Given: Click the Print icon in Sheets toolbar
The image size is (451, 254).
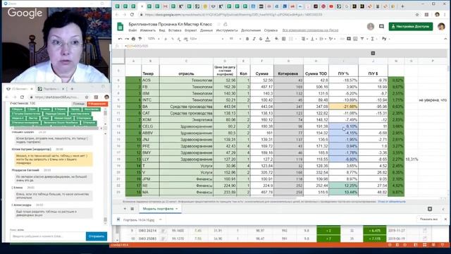Looking at the screenshot, I should pyautogui.click(x=133, y=39).
